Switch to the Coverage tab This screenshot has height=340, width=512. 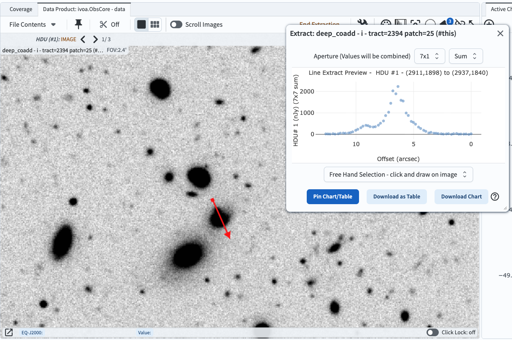(21, 9)
